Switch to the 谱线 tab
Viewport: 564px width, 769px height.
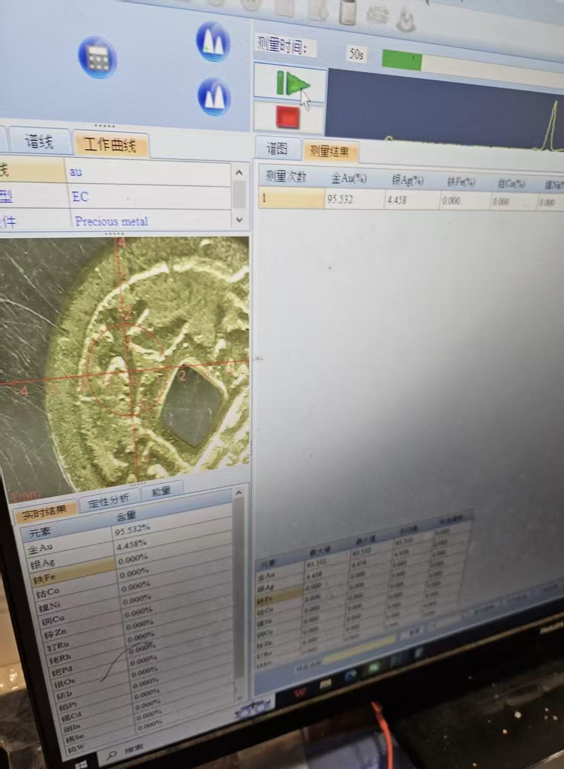coord(39,141)
